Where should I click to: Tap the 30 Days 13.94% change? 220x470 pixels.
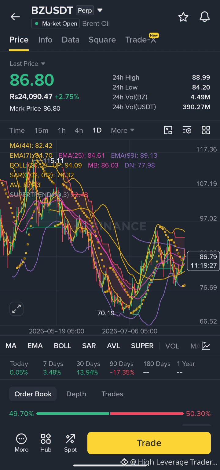point(88,368)
